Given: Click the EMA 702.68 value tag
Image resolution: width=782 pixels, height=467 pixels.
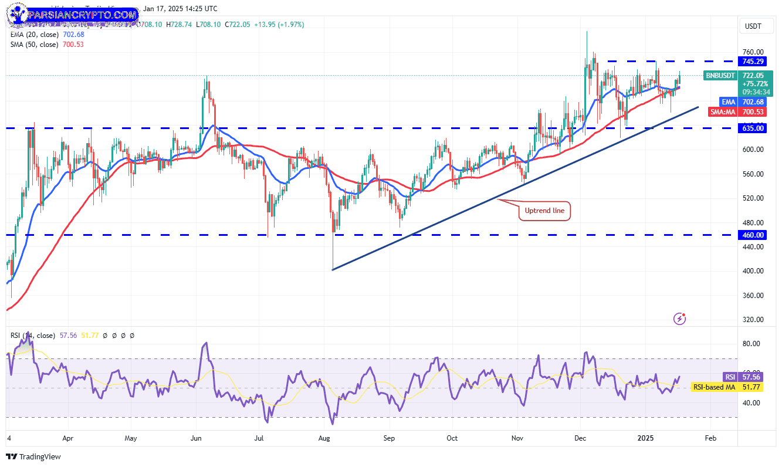Looking at the screenshot, I should (753, 102).
